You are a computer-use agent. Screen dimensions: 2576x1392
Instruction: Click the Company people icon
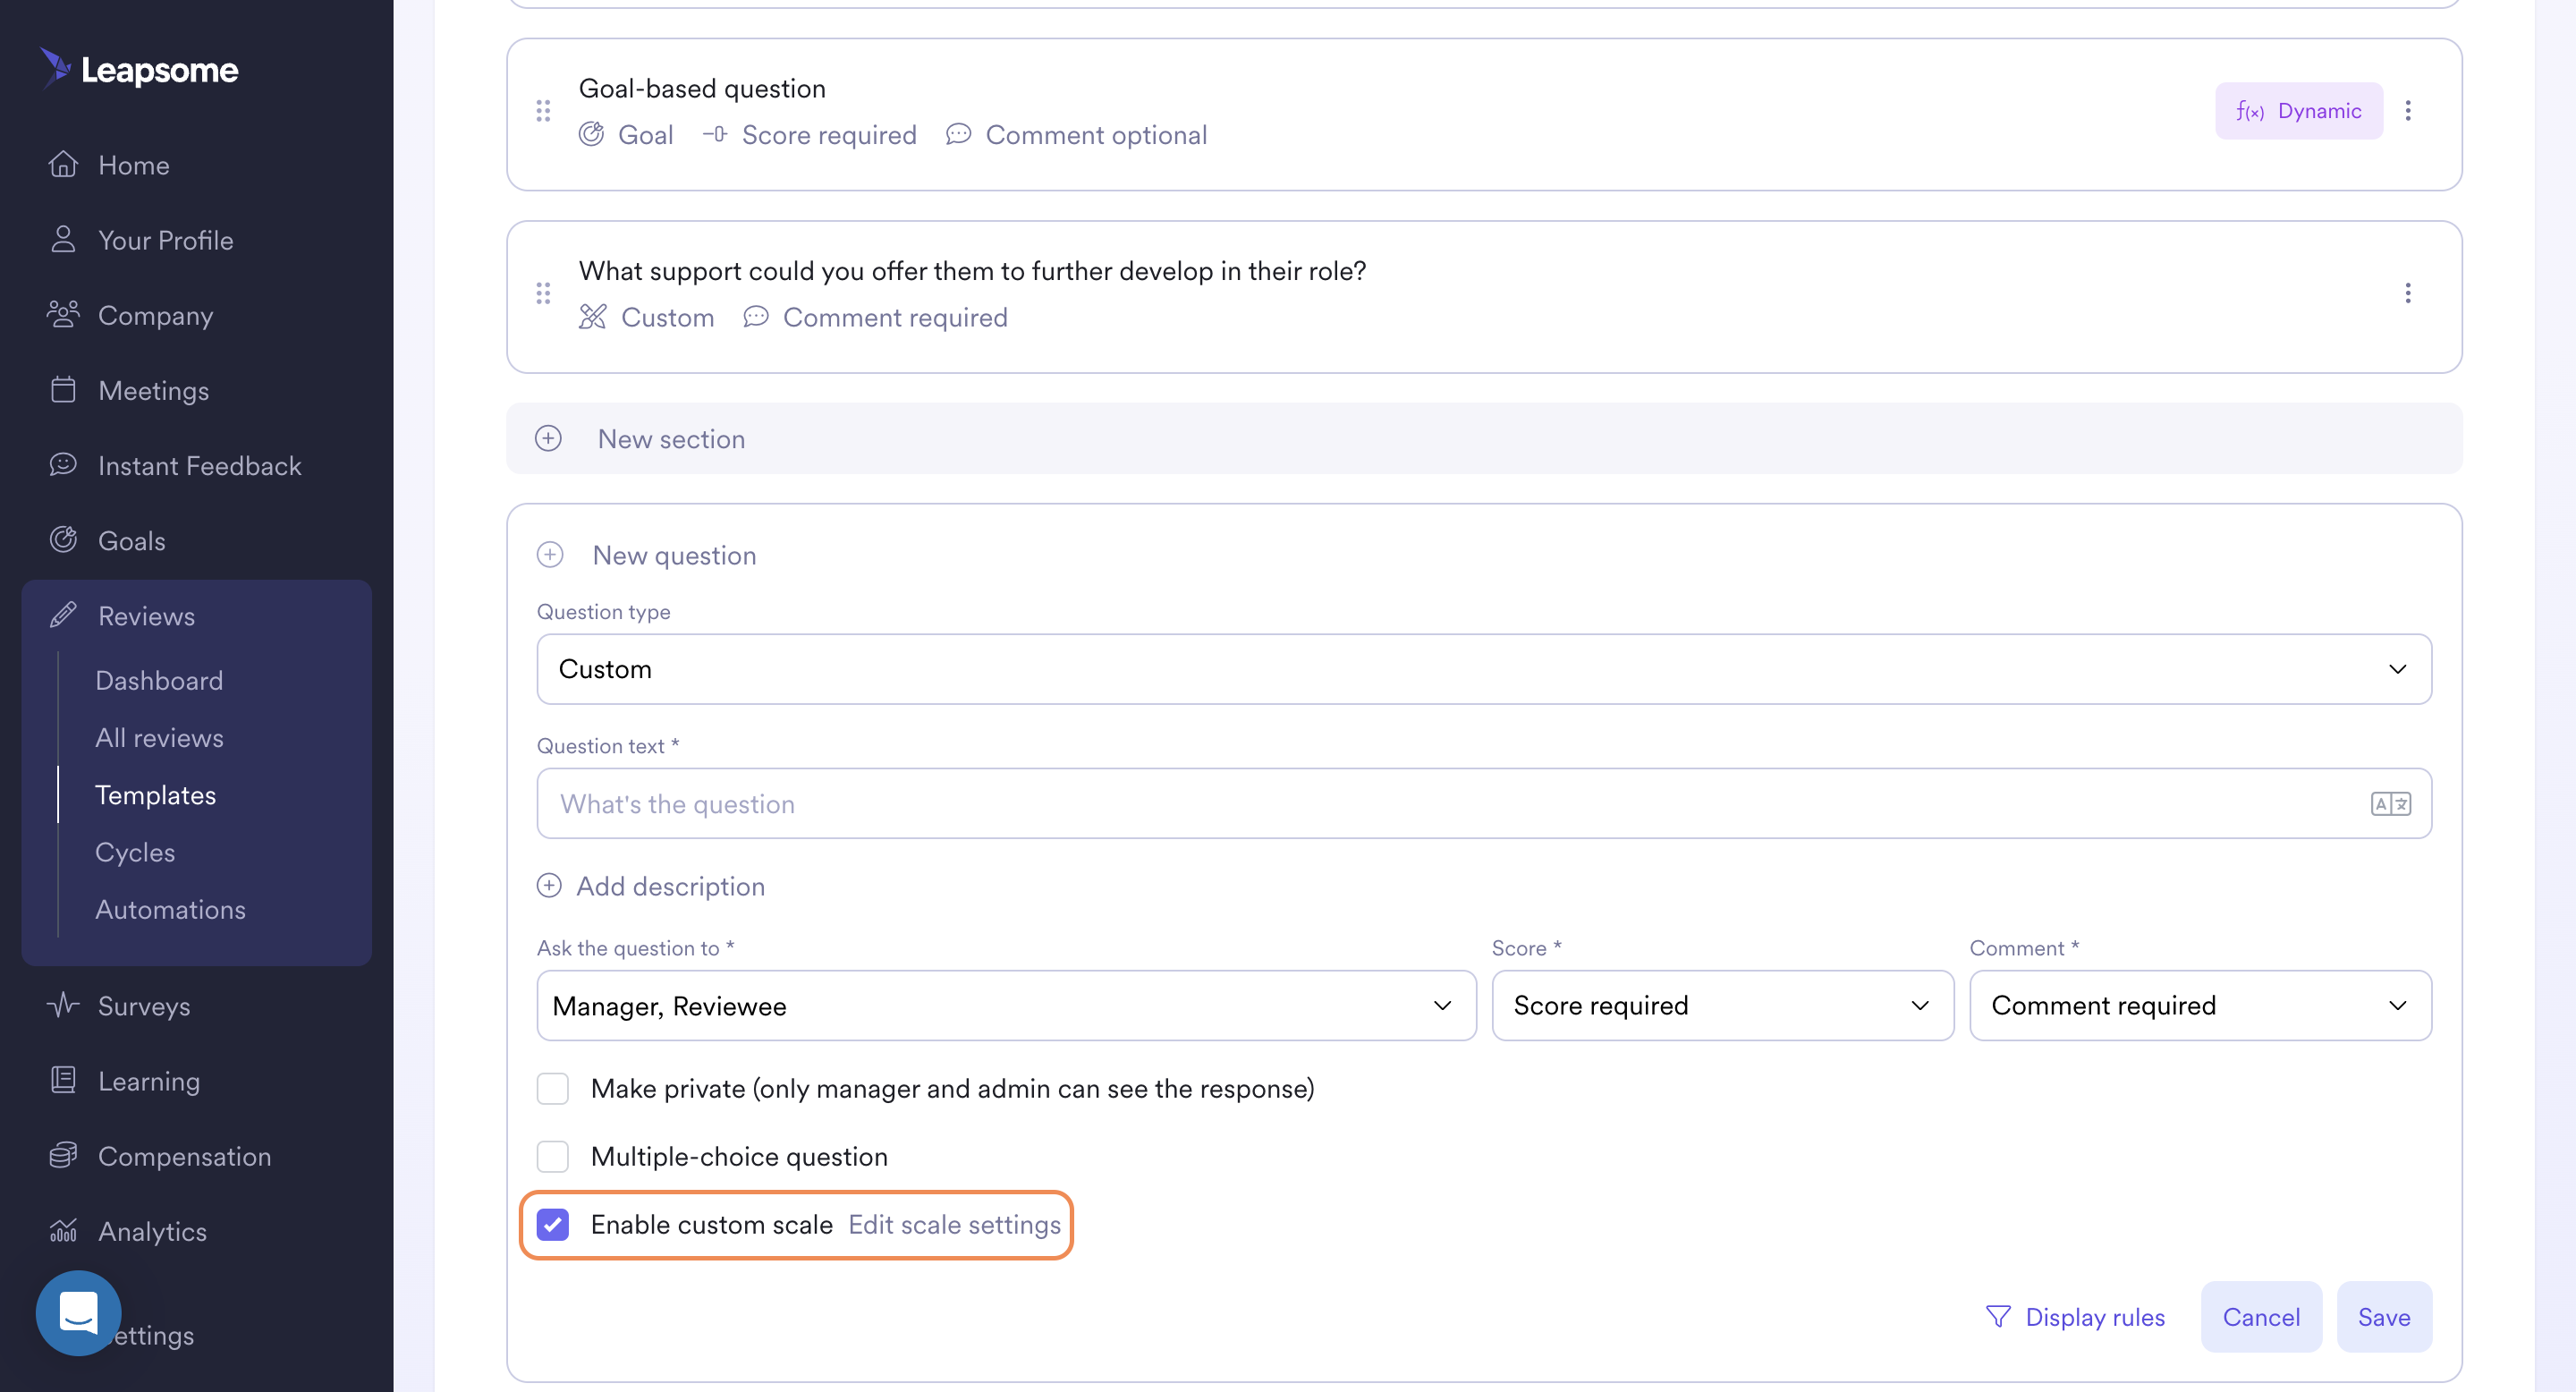click(x=63, y=314)
